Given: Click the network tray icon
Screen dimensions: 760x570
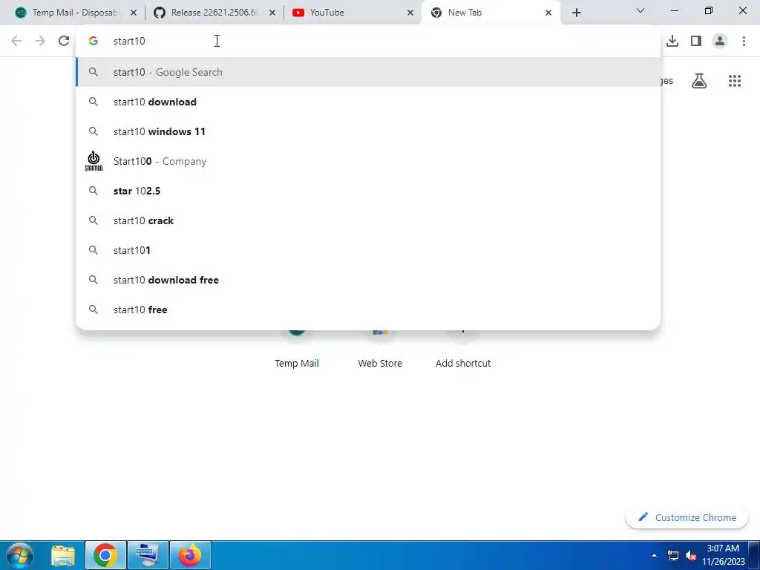Looking at the screenshot, I should [x=672, y=555].
